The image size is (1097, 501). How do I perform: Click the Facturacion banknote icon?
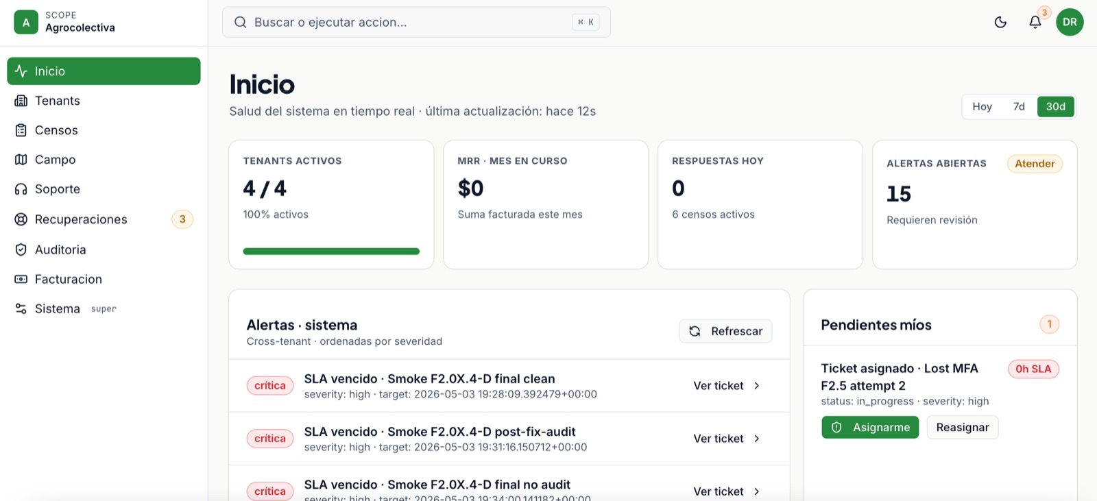[21, 279]
